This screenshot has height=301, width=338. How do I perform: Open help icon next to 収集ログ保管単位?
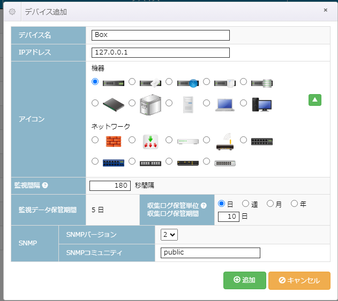pos(204,206)
